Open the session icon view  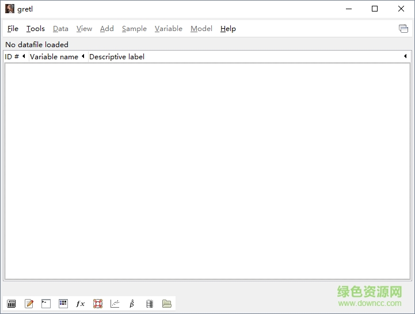(63, 304)
